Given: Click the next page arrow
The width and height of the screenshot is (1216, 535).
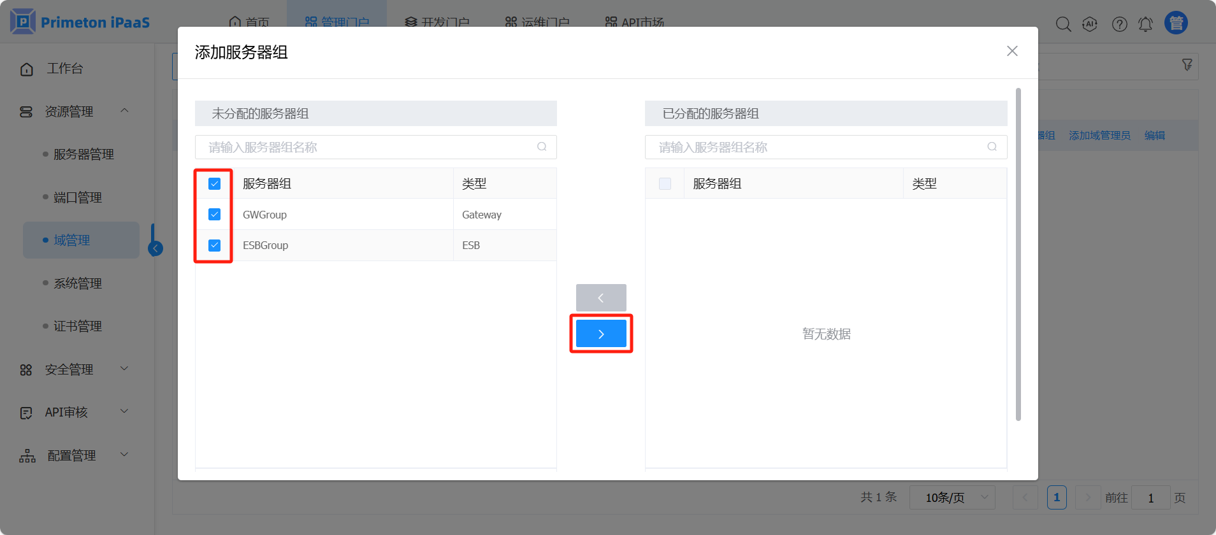Looking at the screenshot, I should coord(1088,497).
